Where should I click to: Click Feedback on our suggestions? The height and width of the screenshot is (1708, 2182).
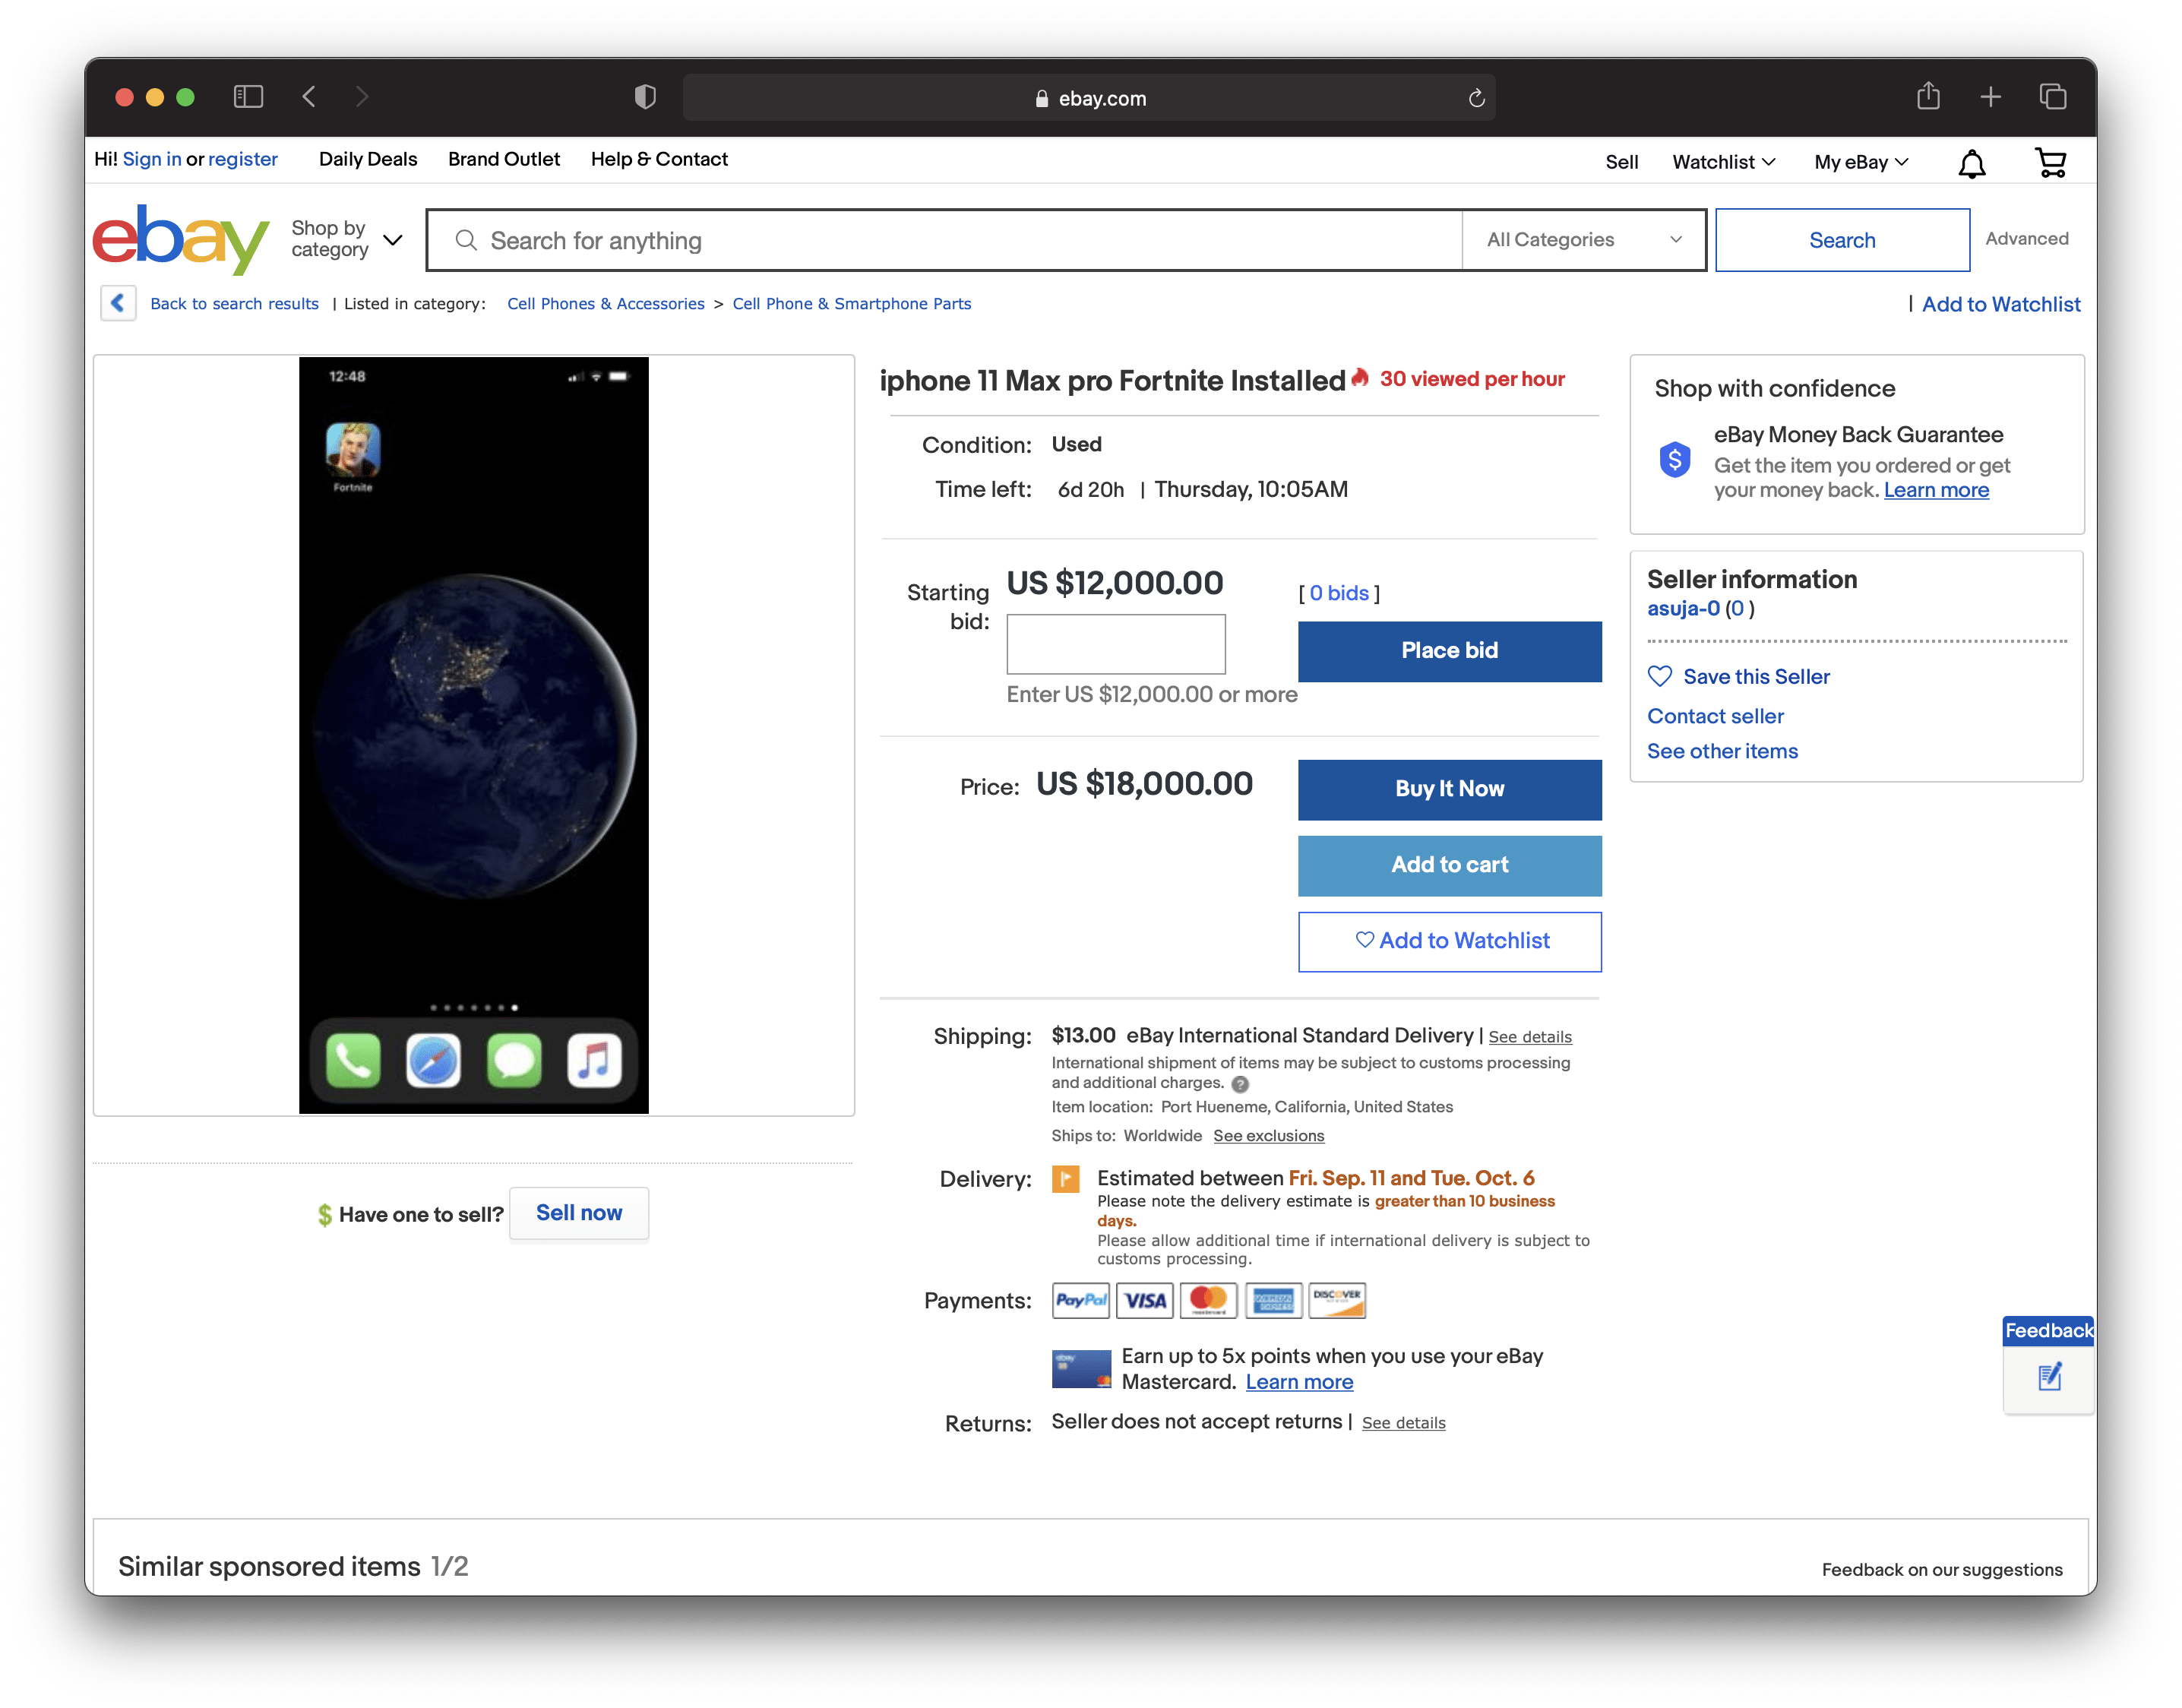(x=1941, y=1569)
